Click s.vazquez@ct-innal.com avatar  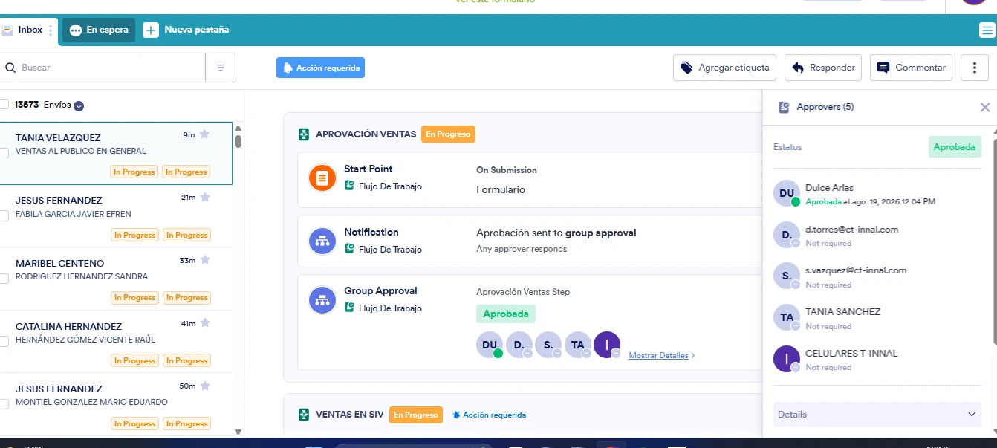tap(787, 276)
